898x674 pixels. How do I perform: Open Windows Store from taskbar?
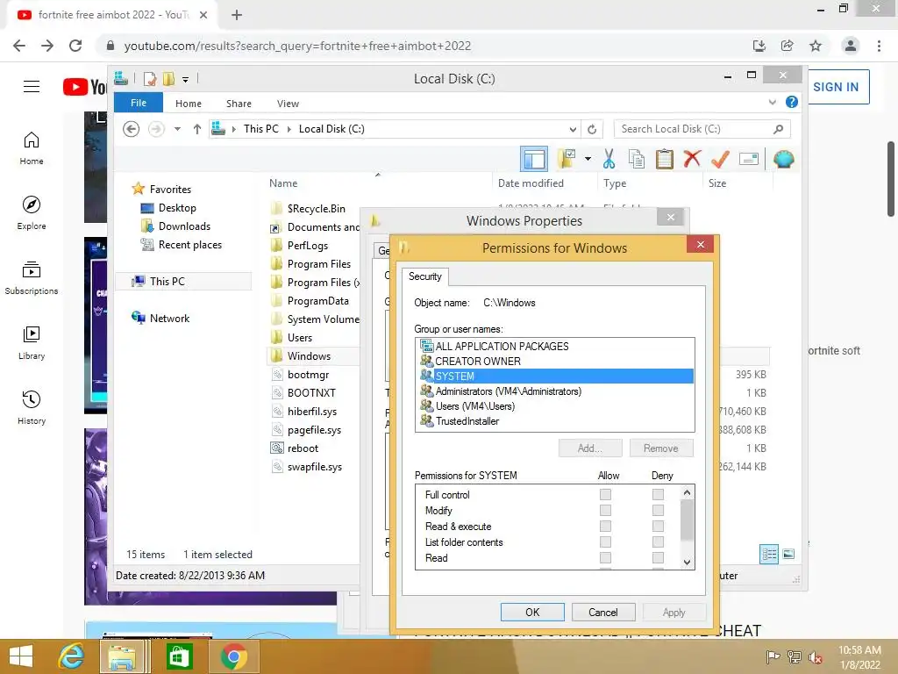(x=179, y=656)
